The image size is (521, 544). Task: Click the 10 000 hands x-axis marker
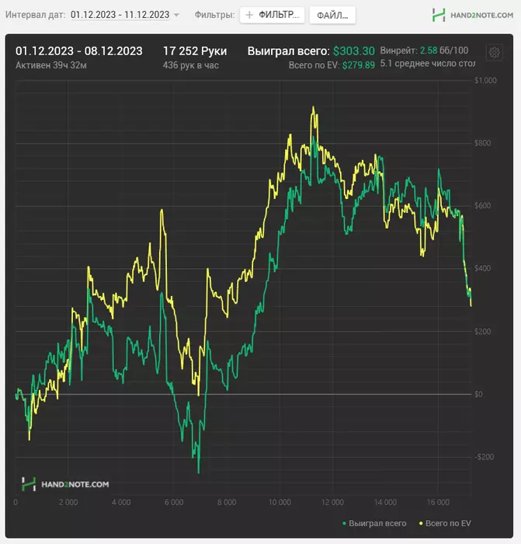tap(280, 502)
